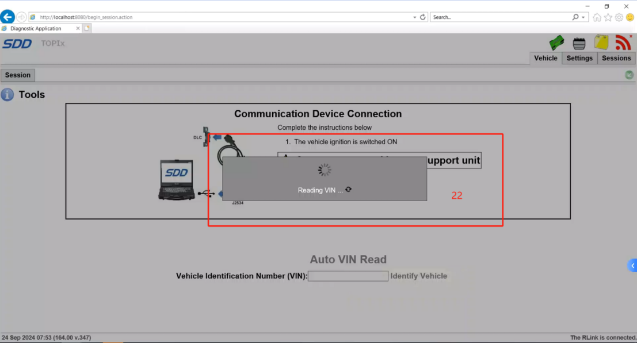
Task: Select the Vehicle tab
Action: coord(545,58)
